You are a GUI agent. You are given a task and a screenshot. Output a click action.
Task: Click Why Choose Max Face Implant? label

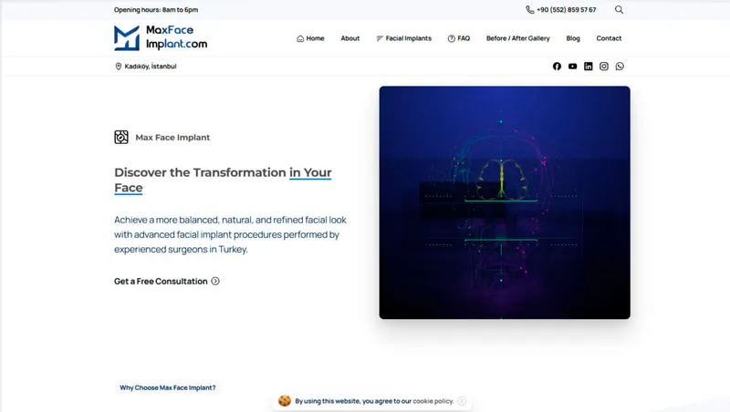(x=168, y=387)
